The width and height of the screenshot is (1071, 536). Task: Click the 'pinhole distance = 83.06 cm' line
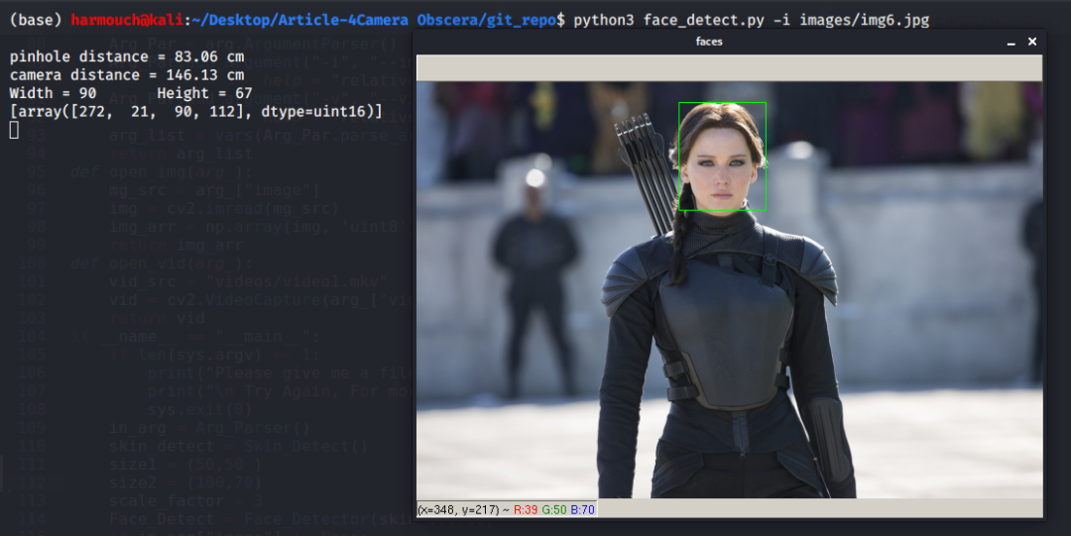click(126, 56)
